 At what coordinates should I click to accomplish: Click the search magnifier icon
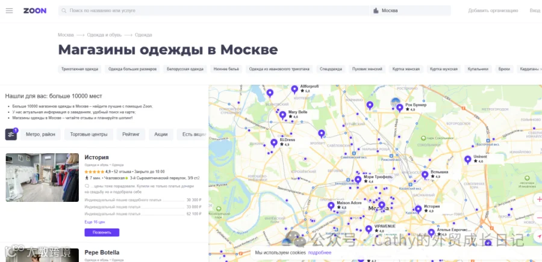click(x=64, y=11)
